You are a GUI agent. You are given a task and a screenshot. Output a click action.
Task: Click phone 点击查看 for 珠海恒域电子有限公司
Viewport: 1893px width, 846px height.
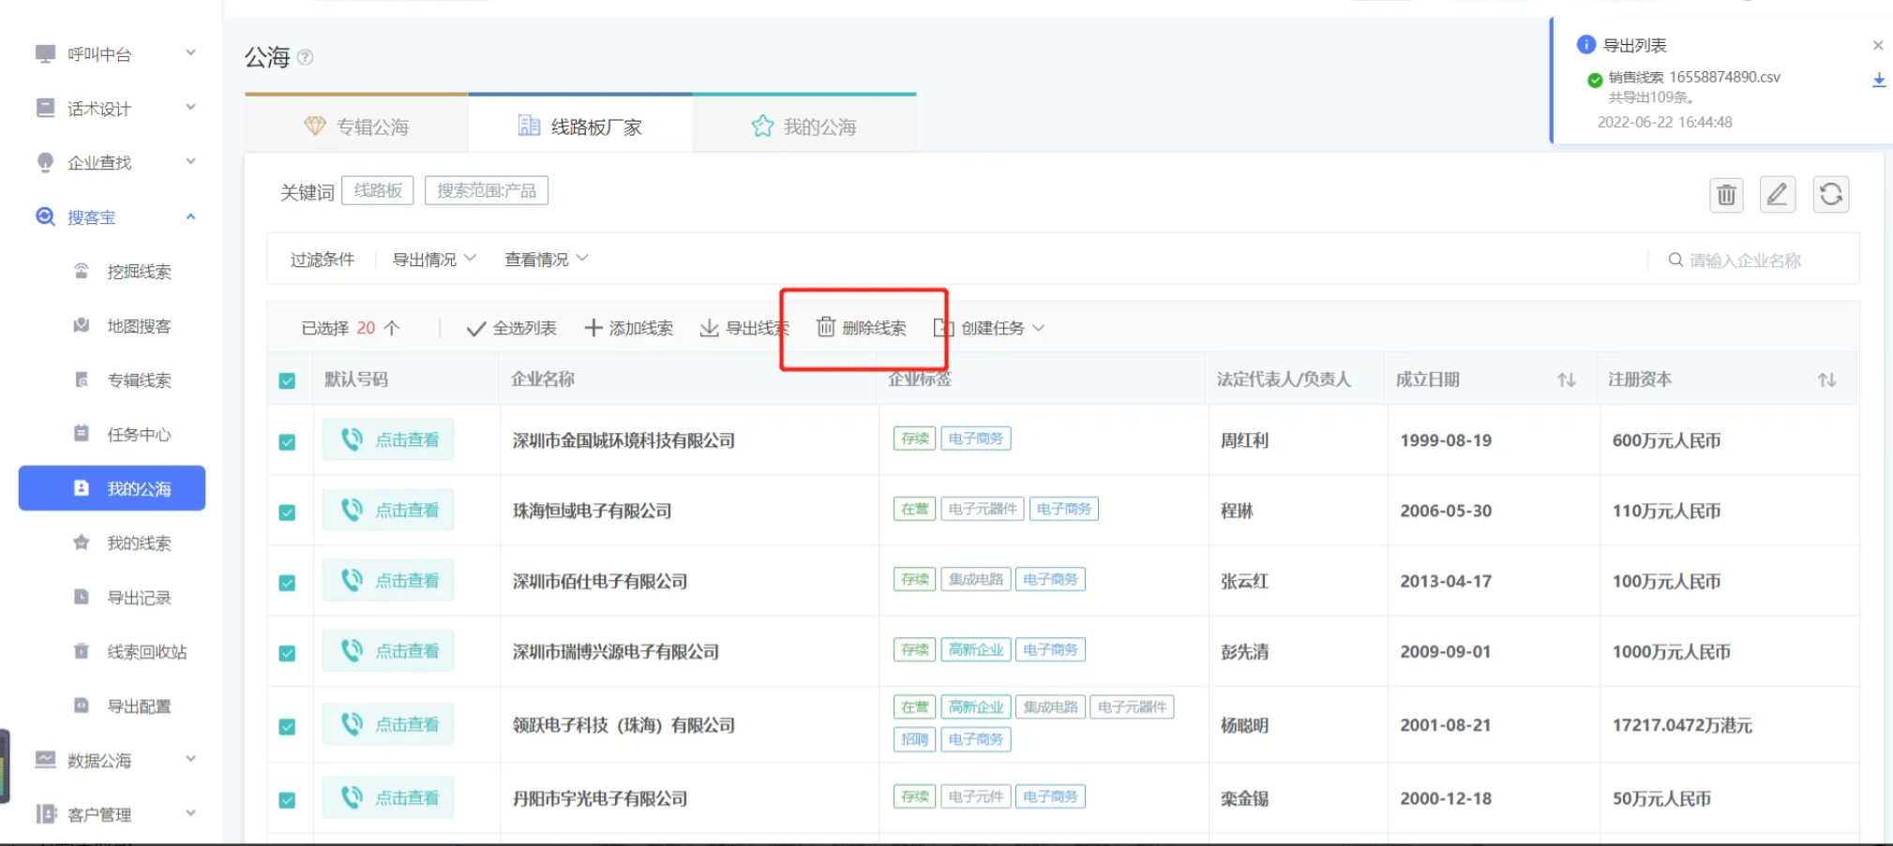(388, 511)
